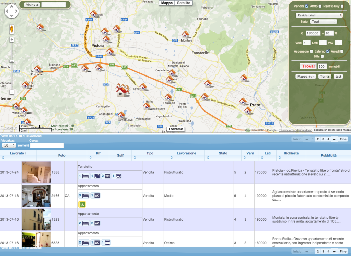Screen dimensions: 351x256
Task: Go to page 2 in pager above table
Action: pyautogui.click(x=318, y=139)
